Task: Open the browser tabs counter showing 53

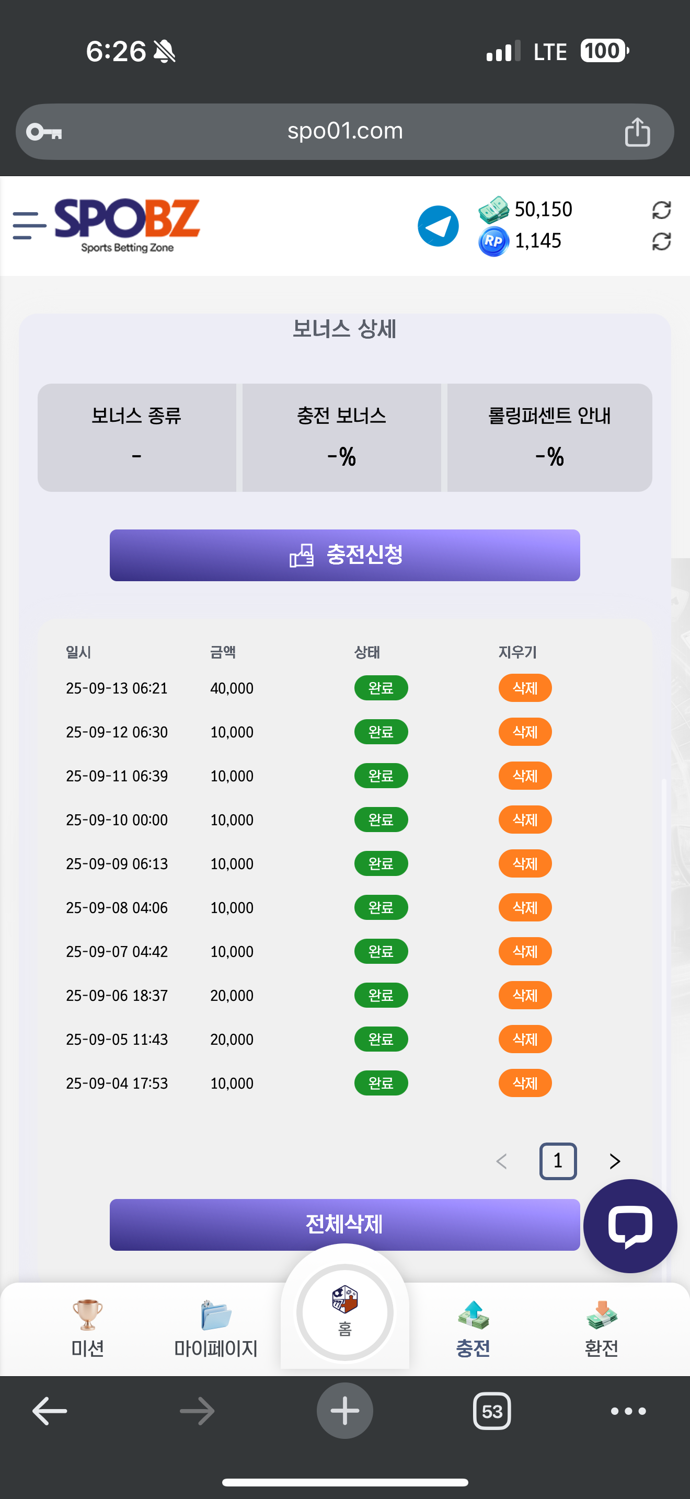Action: [x=491, y=1411]
